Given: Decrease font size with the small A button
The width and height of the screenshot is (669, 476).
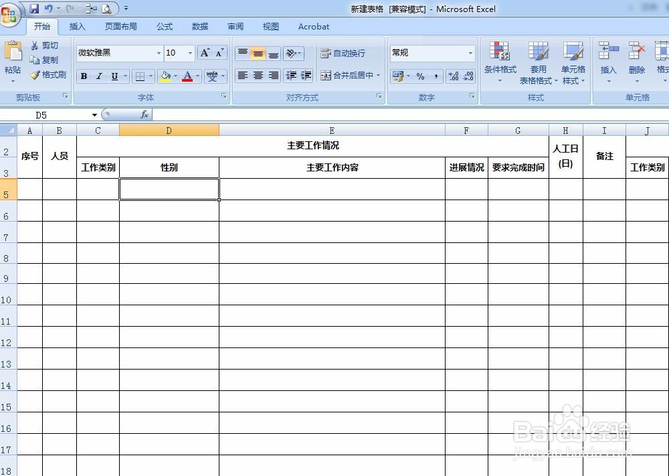Looking at the screenshot, I should (219, 52).
